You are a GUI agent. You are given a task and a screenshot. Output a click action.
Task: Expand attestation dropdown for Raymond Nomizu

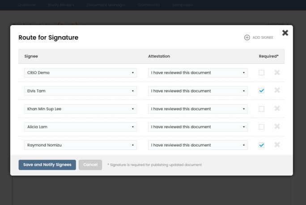click(198, 145)
